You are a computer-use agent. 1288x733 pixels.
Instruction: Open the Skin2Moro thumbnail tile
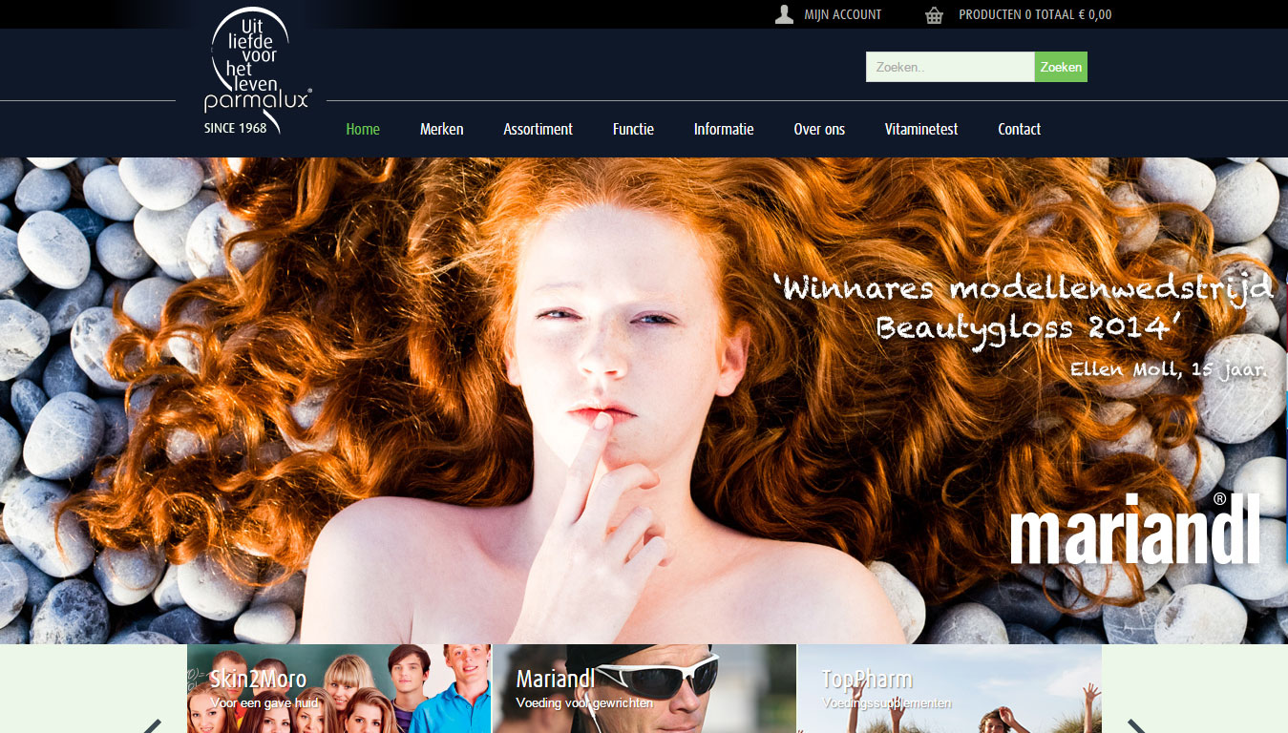click(339, 689)
